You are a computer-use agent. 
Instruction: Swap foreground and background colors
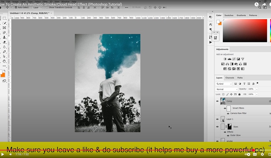4,71
